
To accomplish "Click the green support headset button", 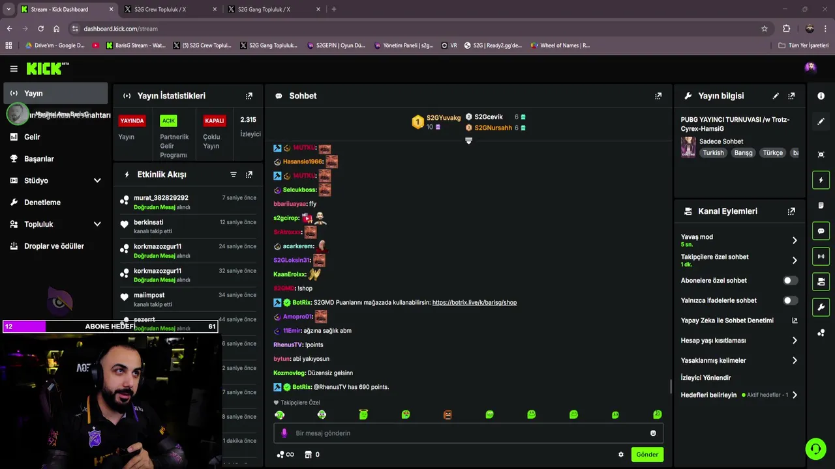I will 815,449.
